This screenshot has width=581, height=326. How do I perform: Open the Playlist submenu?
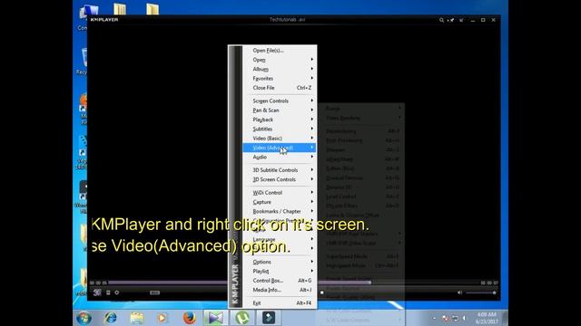tap(280, 271)
